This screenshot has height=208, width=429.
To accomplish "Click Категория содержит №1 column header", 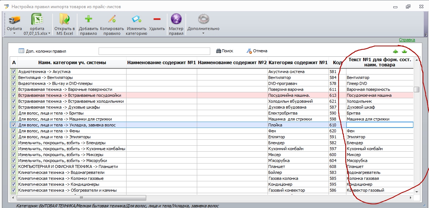I will (298, 63).
